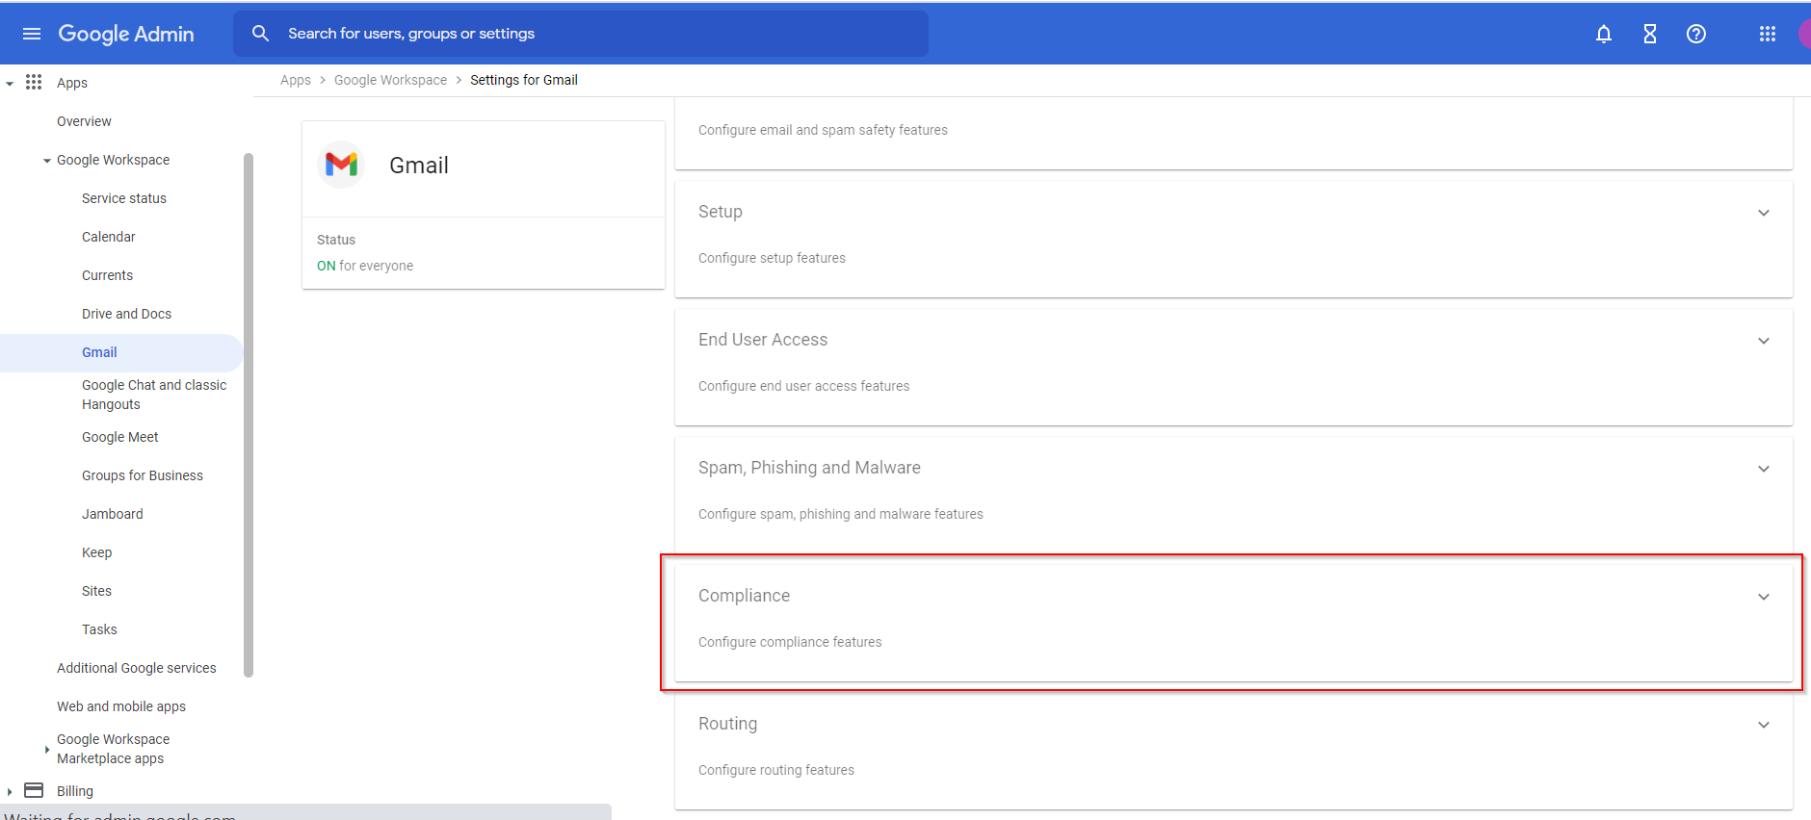Expand the End User Access section
The height and width of the screenshot is (820, 1811).
[1763, 341]
